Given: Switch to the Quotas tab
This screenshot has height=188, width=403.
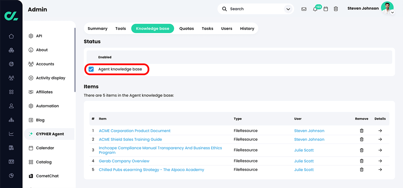Looking at the screenshot, I should [186, 29].
